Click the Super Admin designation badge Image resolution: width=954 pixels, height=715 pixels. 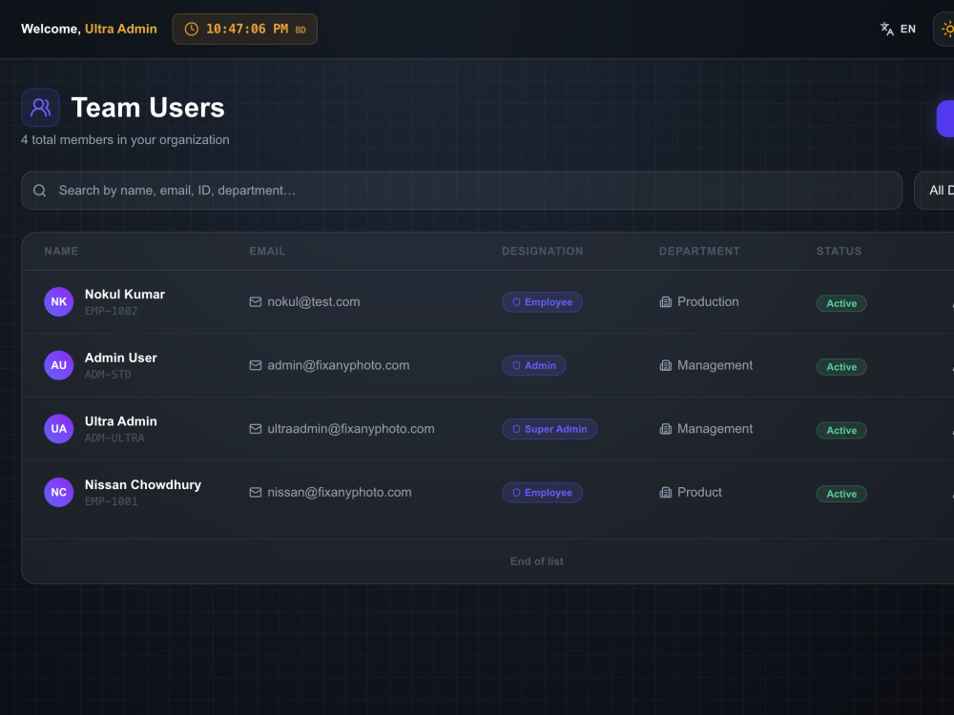[x=550, y=429]
